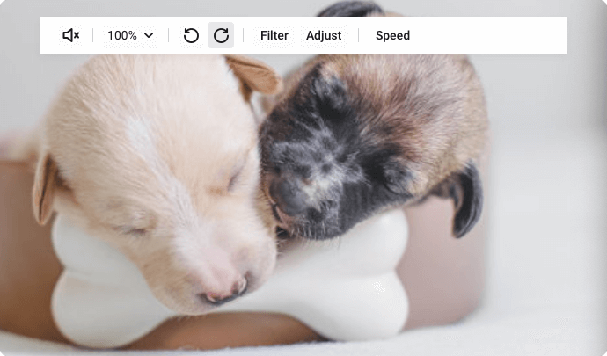Toggle the muted speaker icon
This screenshot has width=607, height=356.
coord(71,35)
